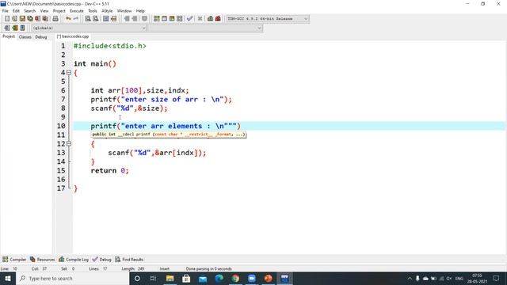The height and width of the screenshot is (285, 507).
Task: Switch to the Debug sidebar tab
Action: point(41,37)
